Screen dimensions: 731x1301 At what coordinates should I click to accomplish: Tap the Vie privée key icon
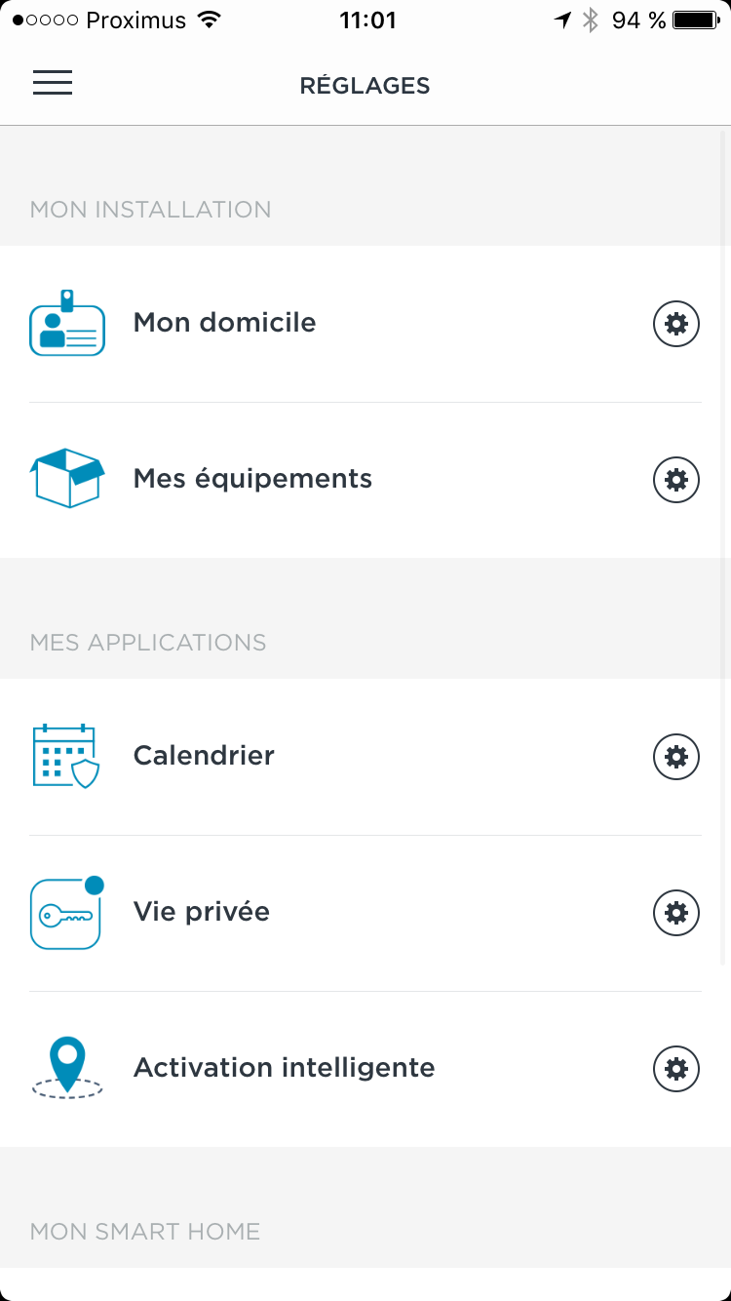[66, 913]
